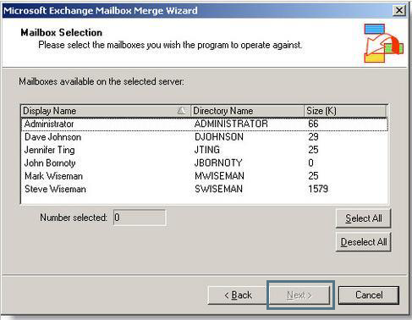Screen dimensions: 412x320
Task: Close the wizard with the X button
Action: click(399, 11)
